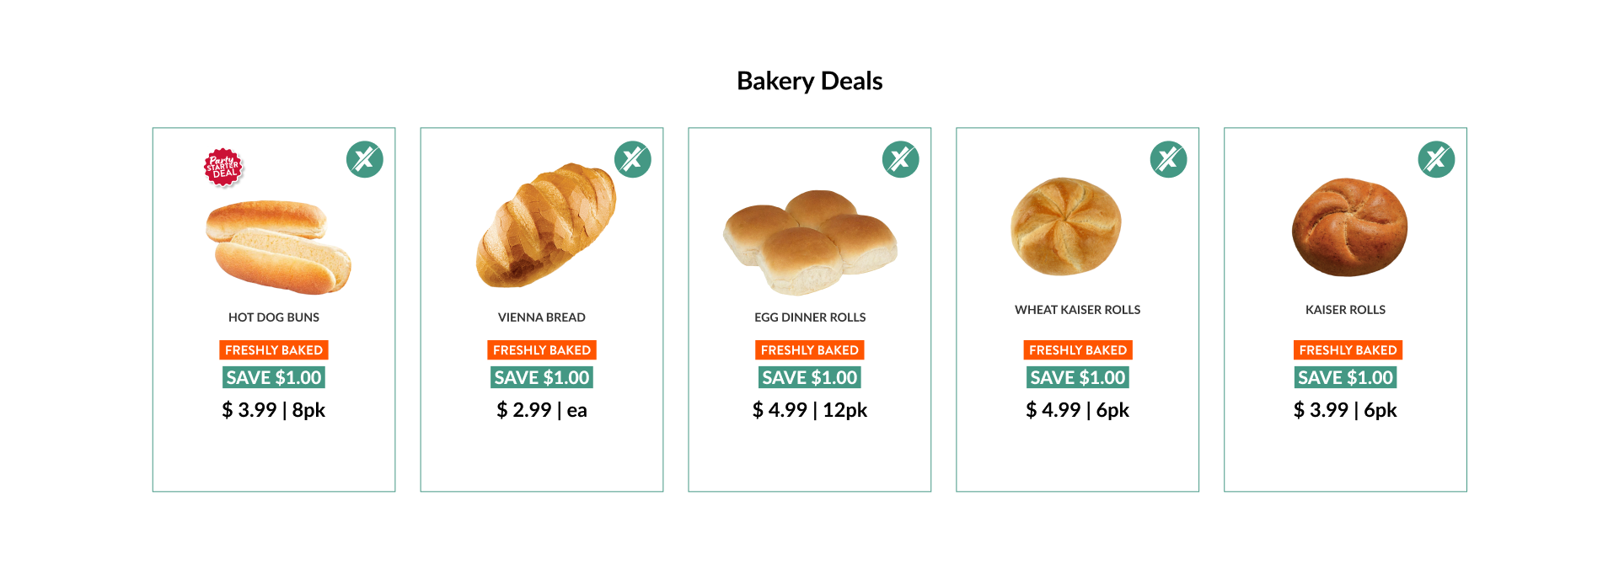1619x565 pixels.
Task: Click the Freshly Baked tag under Vienna Bread
Action: [x=542, y=350]
